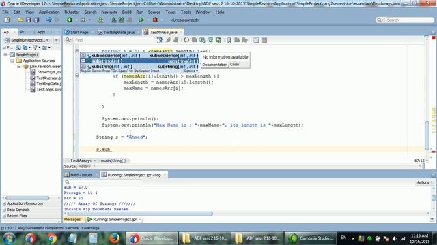Collapse the for-loop code fold marker
Viewport: 437px width, 245px height.
[x=77, y=50]
